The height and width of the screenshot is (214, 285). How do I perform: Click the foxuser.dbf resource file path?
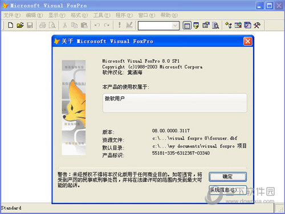click(195, 138)
